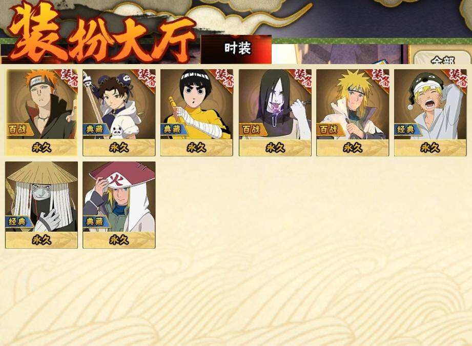Choose the girl with giant scroll costume

(x=119, y=112)
